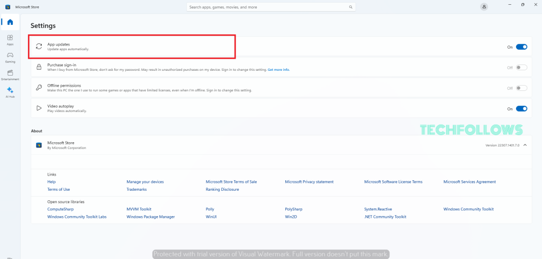Open the AI Hub section
Image resolution: width=542 pixels, height=259 pixels.
pyautogui.click(x=10, y=92)
